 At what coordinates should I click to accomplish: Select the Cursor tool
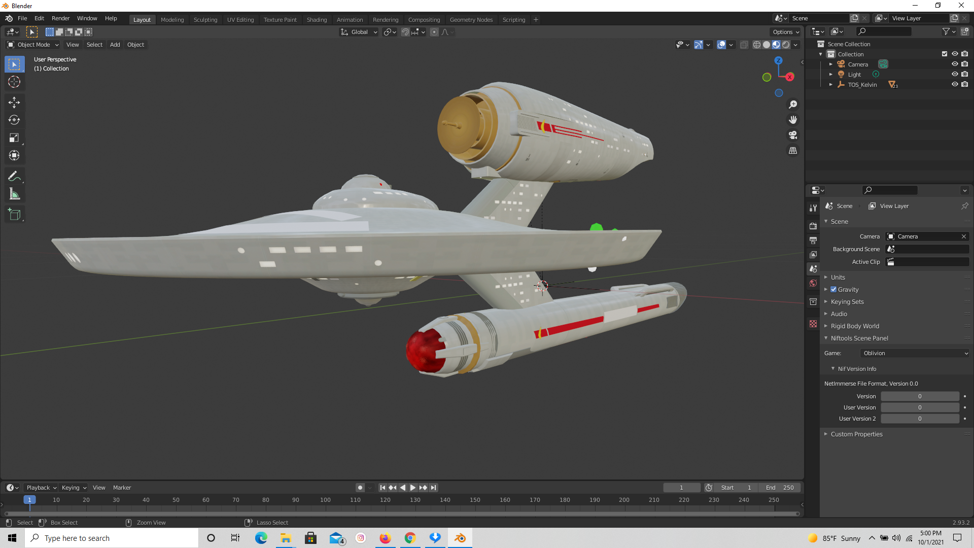coord(14,82)
